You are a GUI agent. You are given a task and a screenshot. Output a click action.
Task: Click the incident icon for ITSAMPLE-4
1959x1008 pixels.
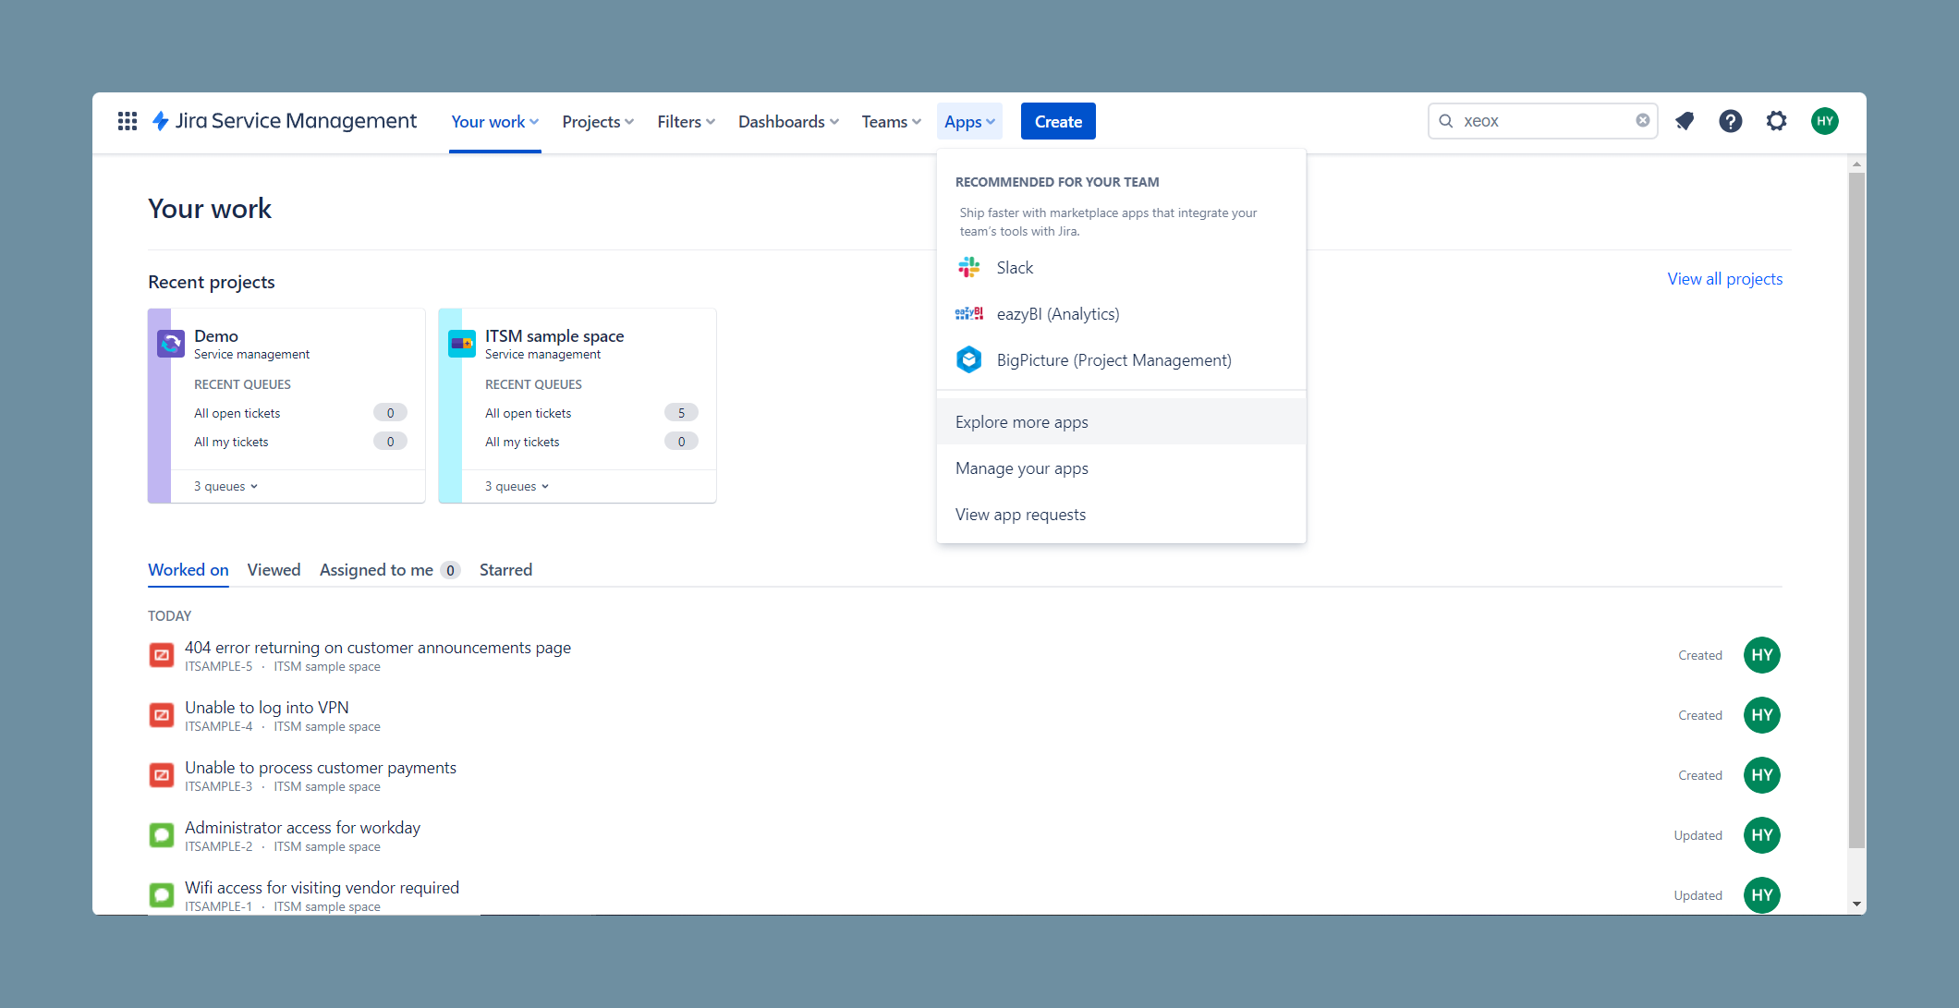[x=162, y=715]
